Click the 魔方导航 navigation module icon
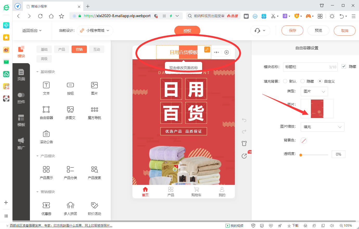The height and width of the screenshot is (229, 359). (94, 113)
